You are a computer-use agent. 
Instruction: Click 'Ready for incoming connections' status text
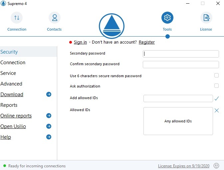tap(37, 166)
